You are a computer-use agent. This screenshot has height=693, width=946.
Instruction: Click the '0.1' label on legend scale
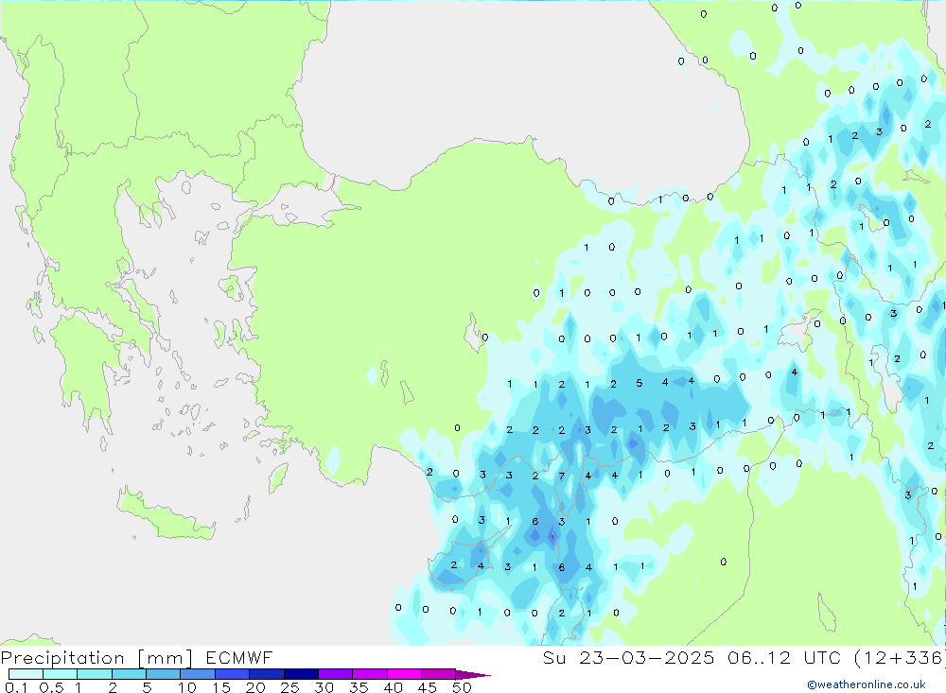16,687
